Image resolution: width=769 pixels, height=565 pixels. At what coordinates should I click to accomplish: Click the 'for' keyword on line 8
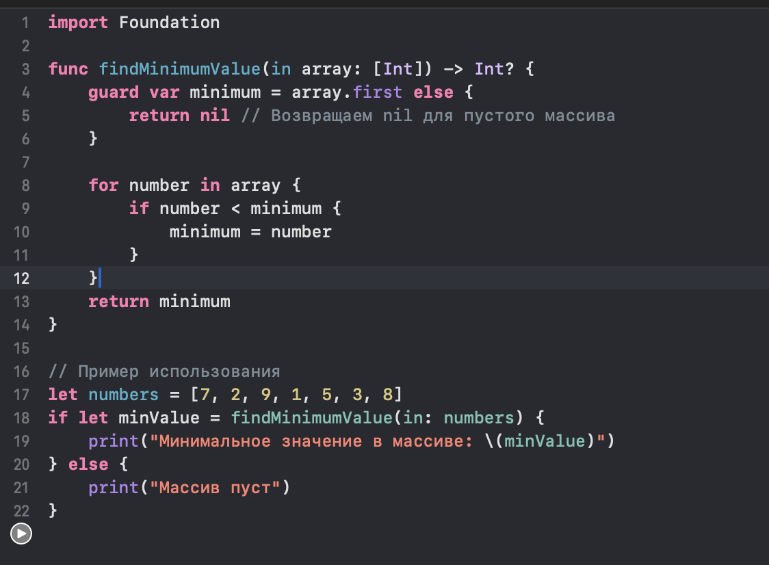(103, 185)
